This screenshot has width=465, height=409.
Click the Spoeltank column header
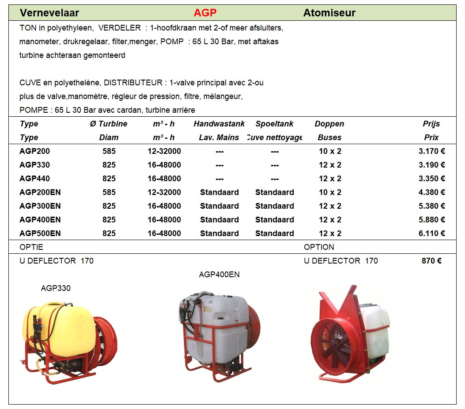click(274, 124)
